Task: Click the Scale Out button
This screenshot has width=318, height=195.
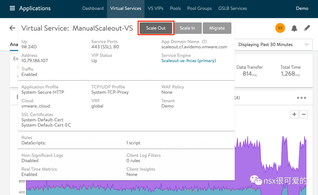Action: [x=156, y=28]
